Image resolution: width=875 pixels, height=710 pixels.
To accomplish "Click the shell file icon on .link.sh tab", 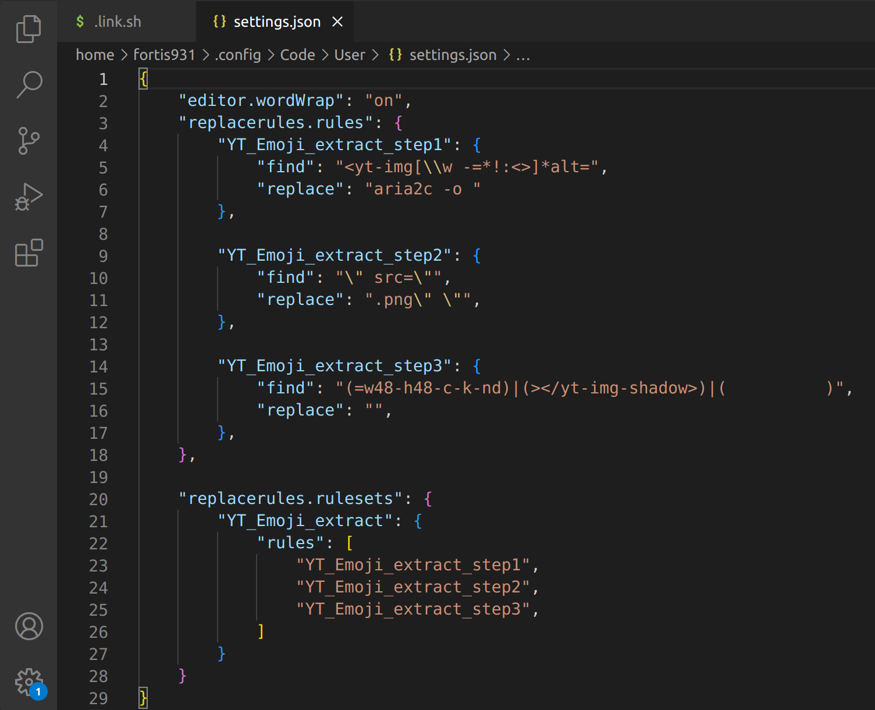I will coord(80,22).
